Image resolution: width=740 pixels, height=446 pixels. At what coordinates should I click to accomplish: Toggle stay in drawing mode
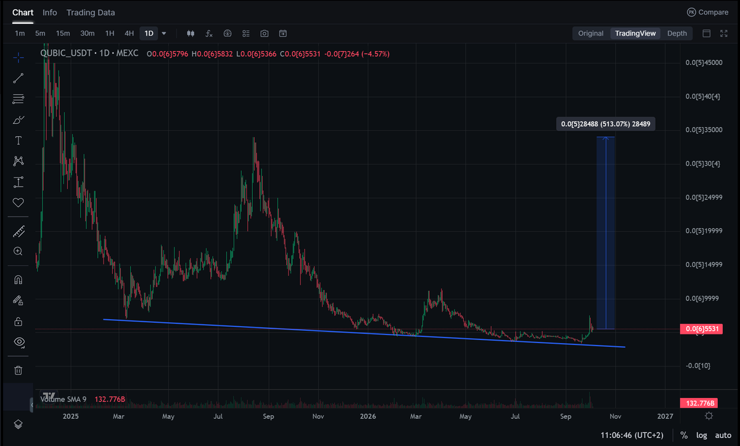[18, 301]
